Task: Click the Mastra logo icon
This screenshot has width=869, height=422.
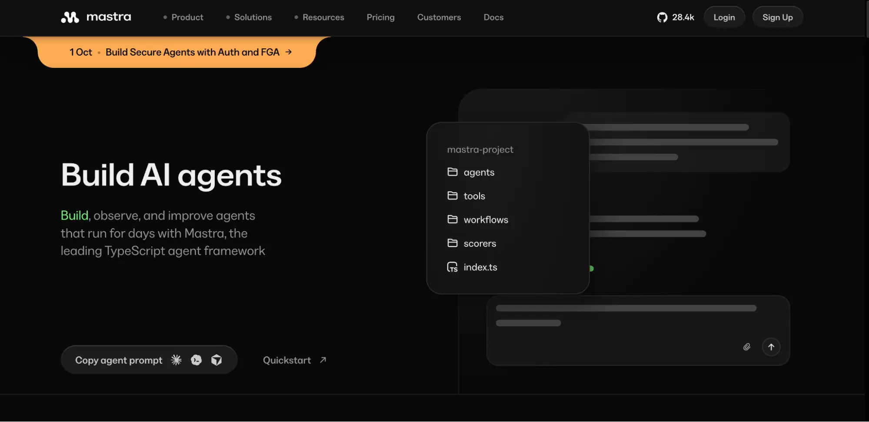Action: pos(70,17)
